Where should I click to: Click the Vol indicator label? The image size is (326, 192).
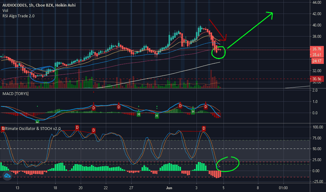[x=5, y=10]
